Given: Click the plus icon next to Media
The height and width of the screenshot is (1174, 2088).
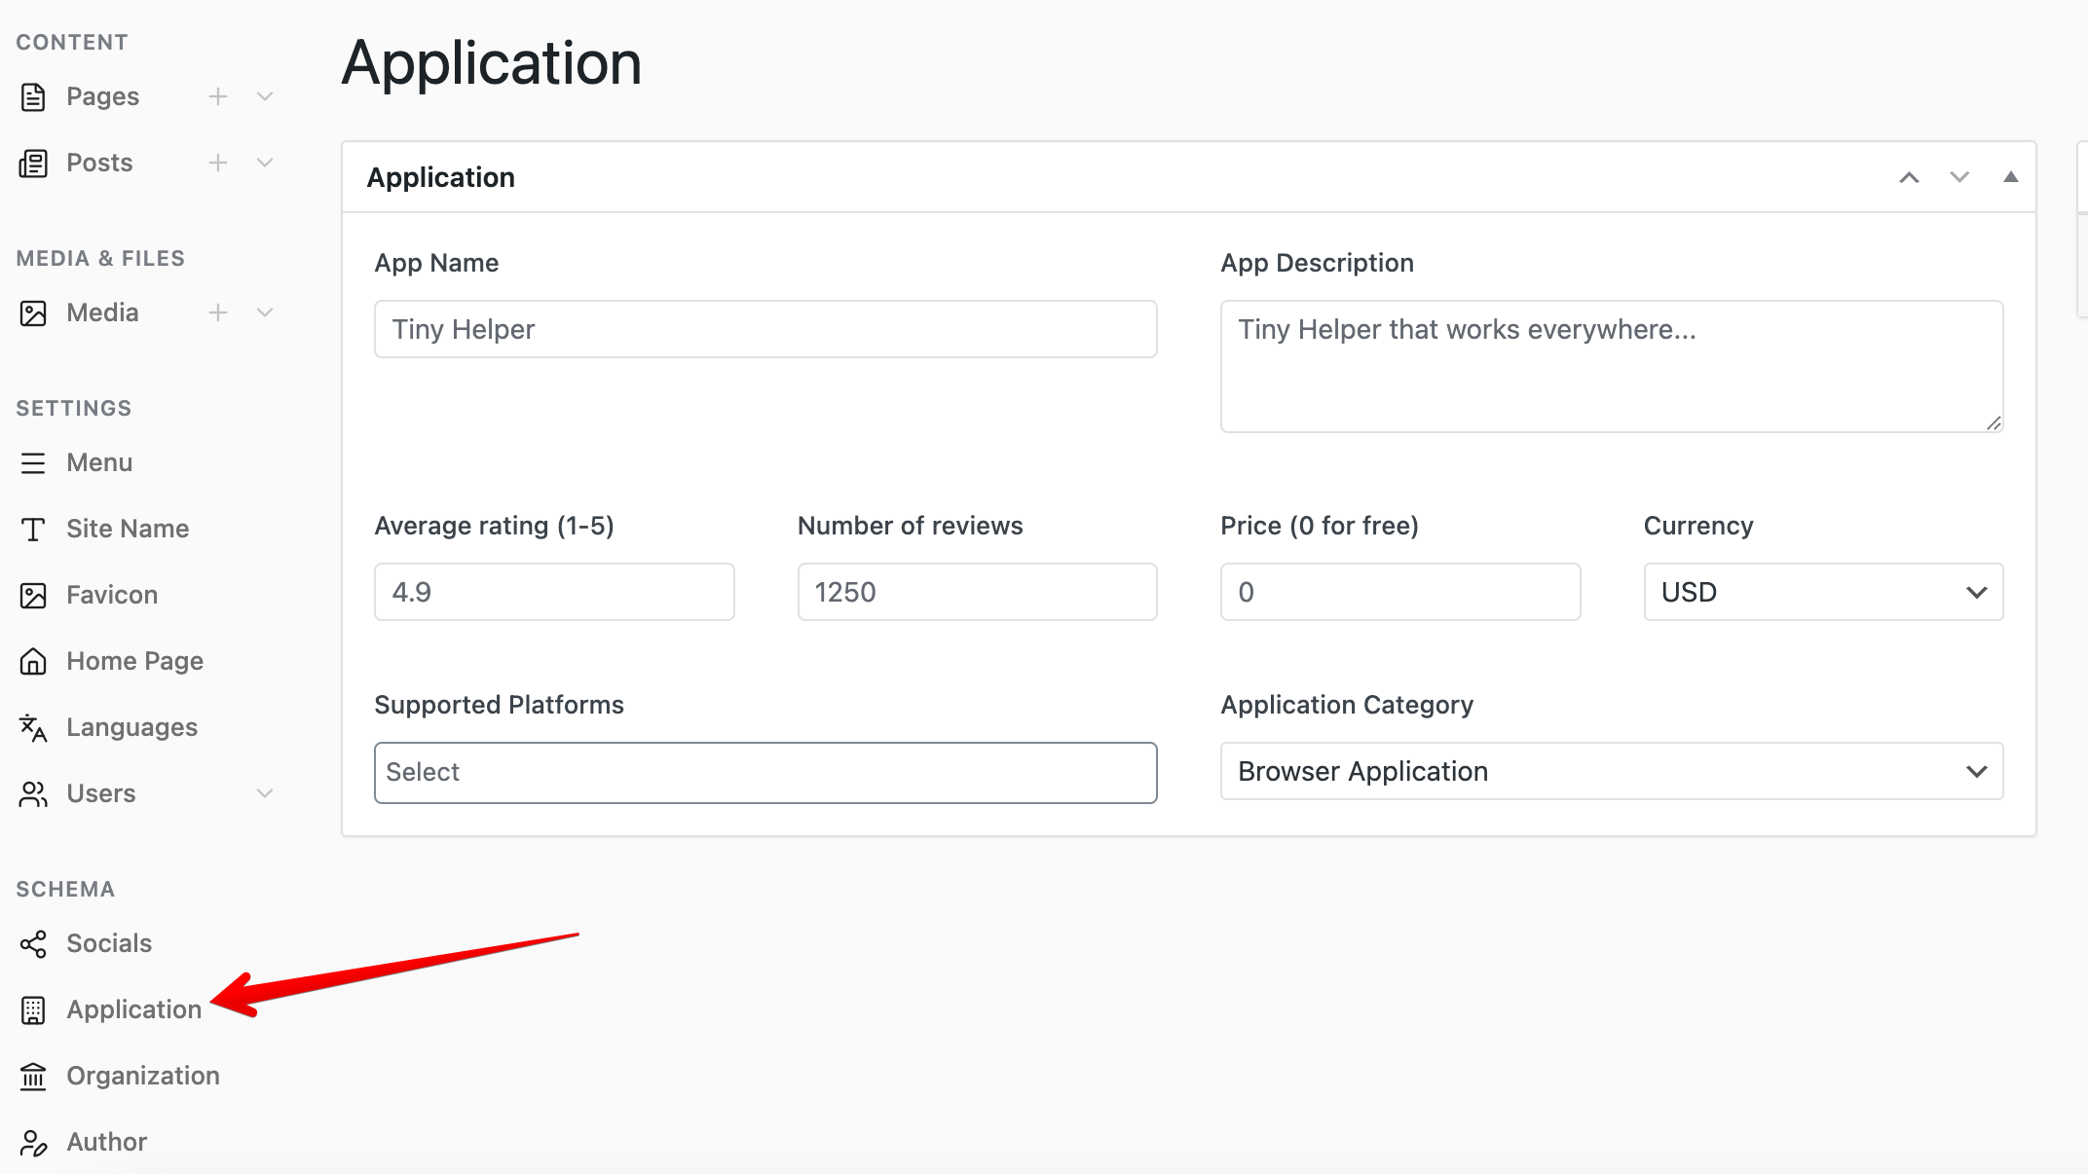Looking at the screenshot, I should tap(218, 312).
